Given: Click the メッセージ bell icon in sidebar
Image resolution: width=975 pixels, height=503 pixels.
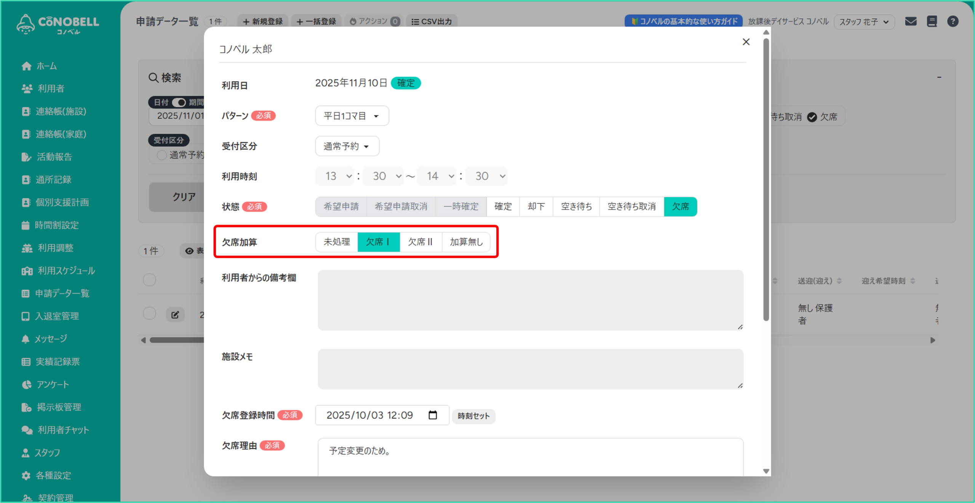Looking at the screenshot, I should point(26,339).
